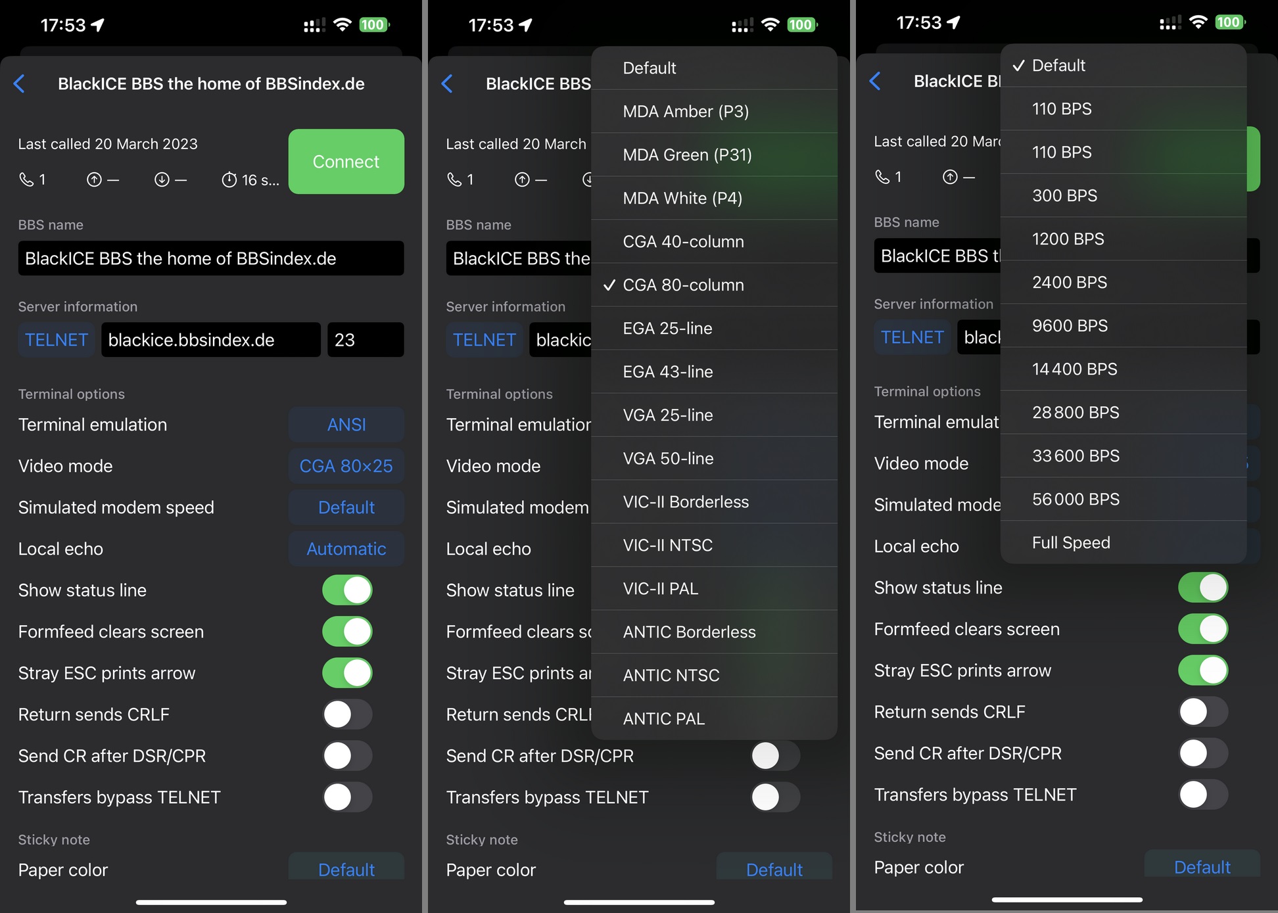Open the TELNET protocol selector in left screen
The width and height of the screenshot is (1278, 913).
point(57,340)
